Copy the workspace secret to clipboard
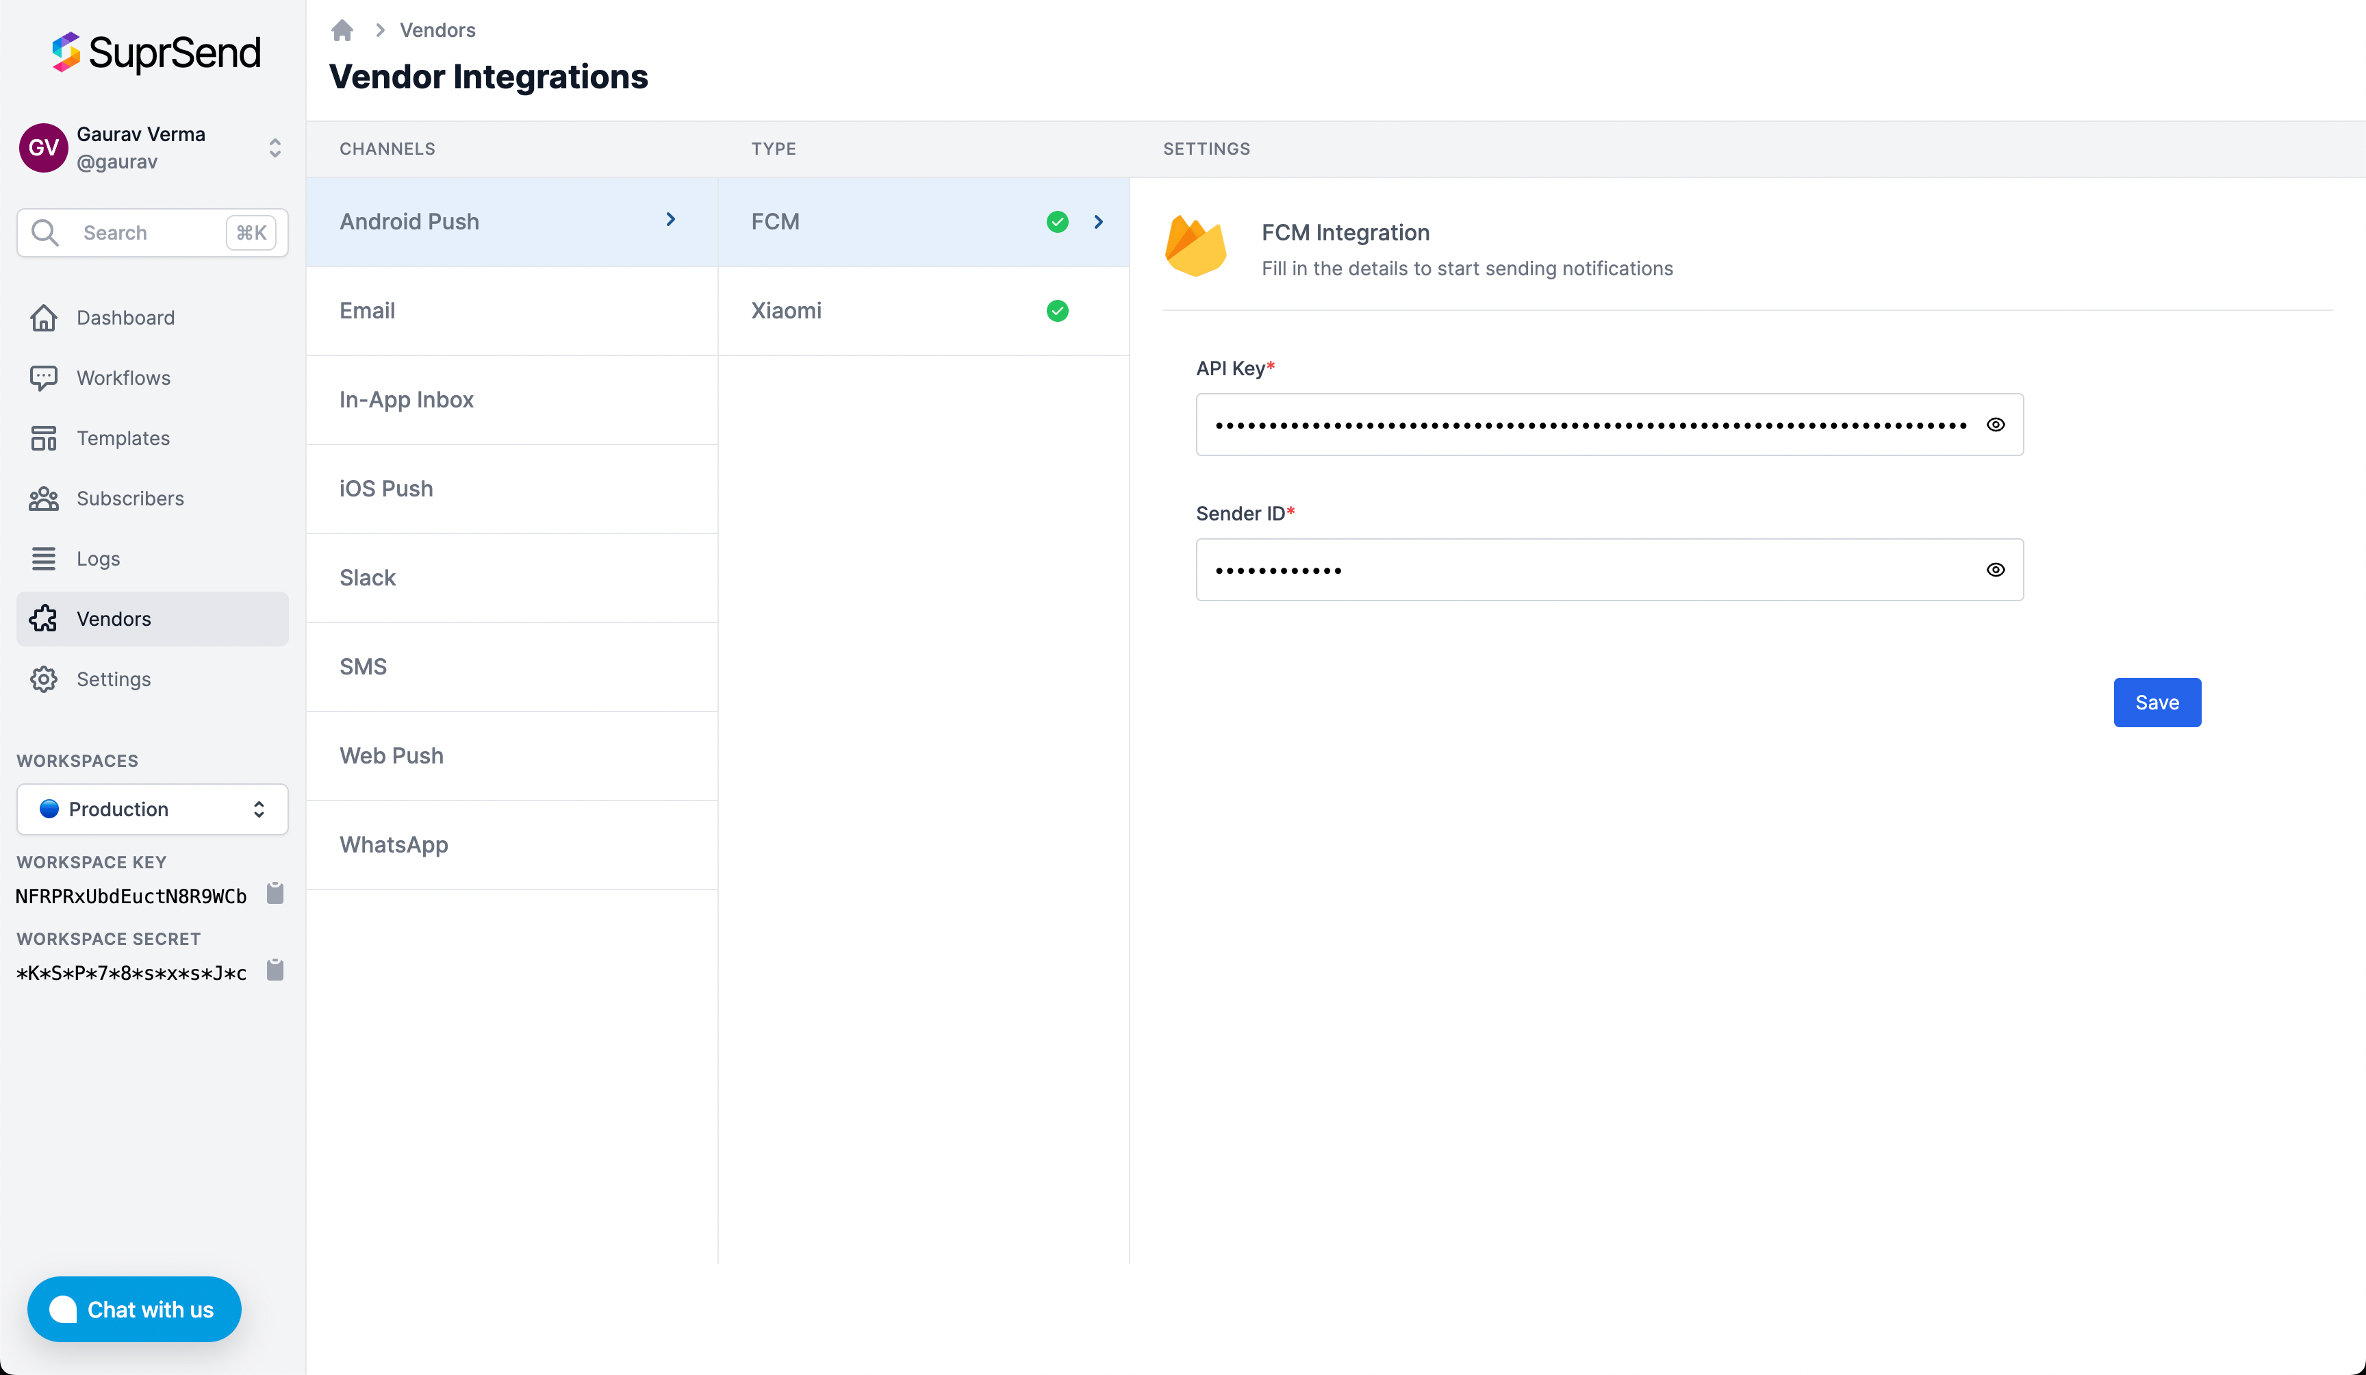The width and height of the screenshot is (2366, 1375). pyautogui.click(x=274, y=970)
